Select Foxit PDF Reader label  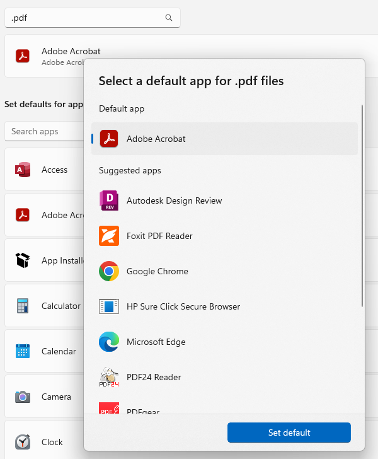click(x=159, y=236)
